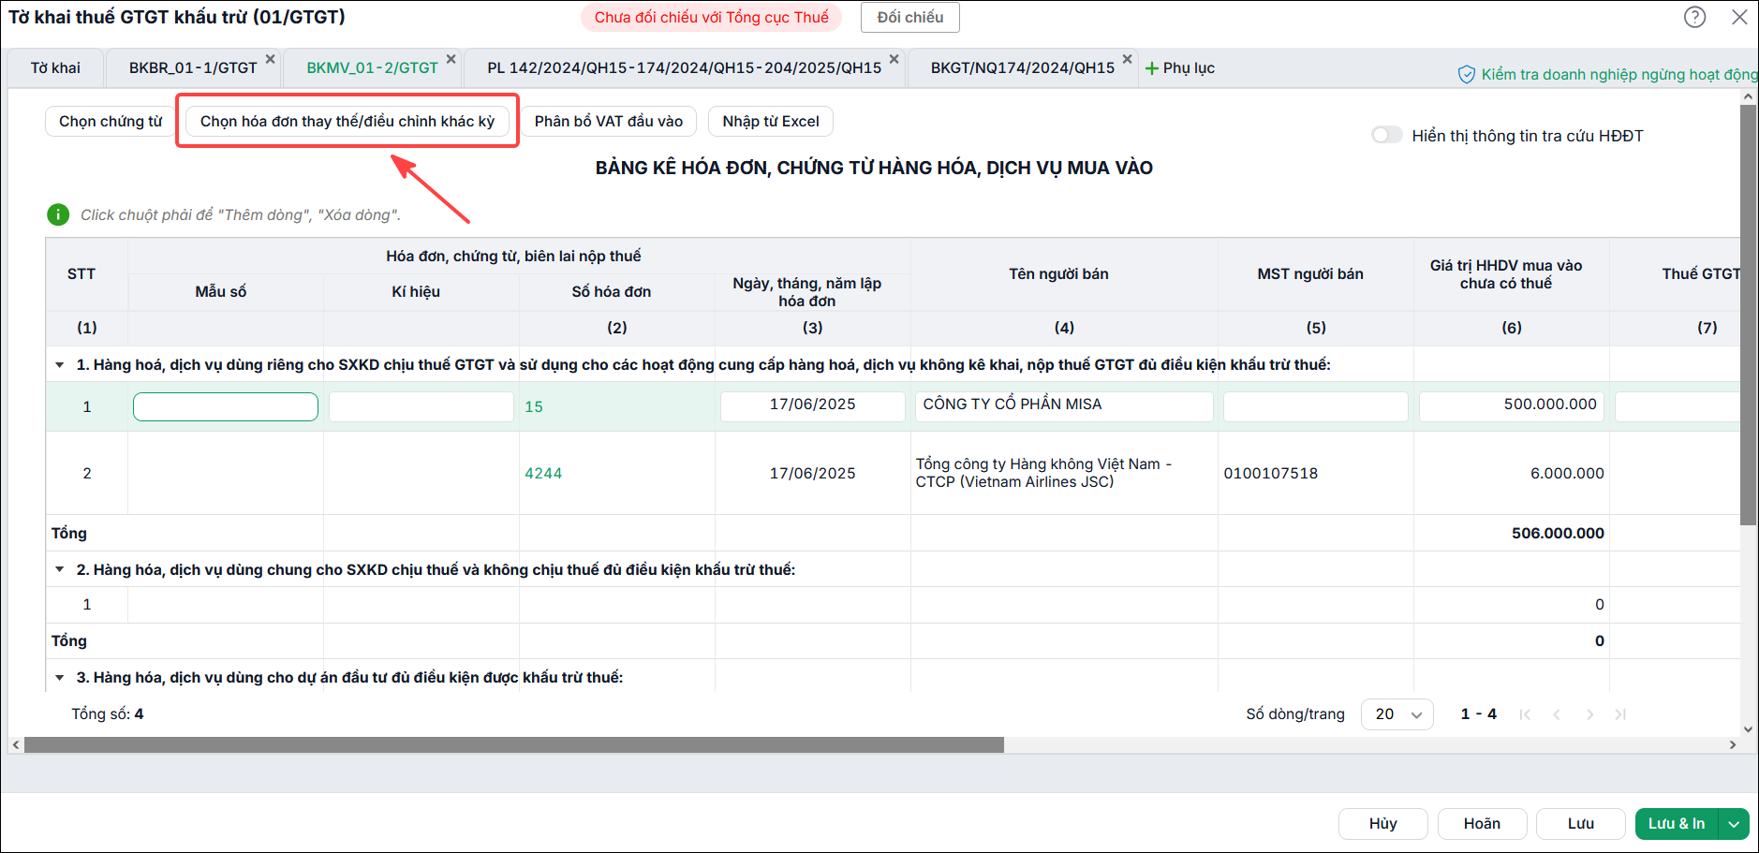Collapse section 3 dự án đầu tư
The height and width of the screenshot is (853, 1759).
(x=60, y=678)
